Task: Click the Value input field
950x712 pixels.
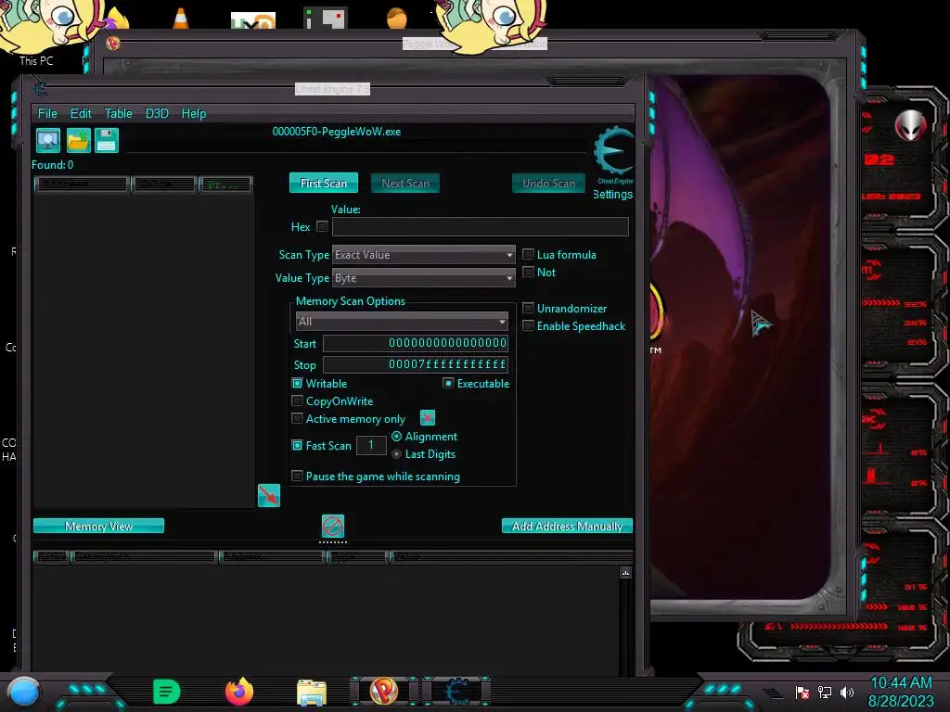Action: 480,226
